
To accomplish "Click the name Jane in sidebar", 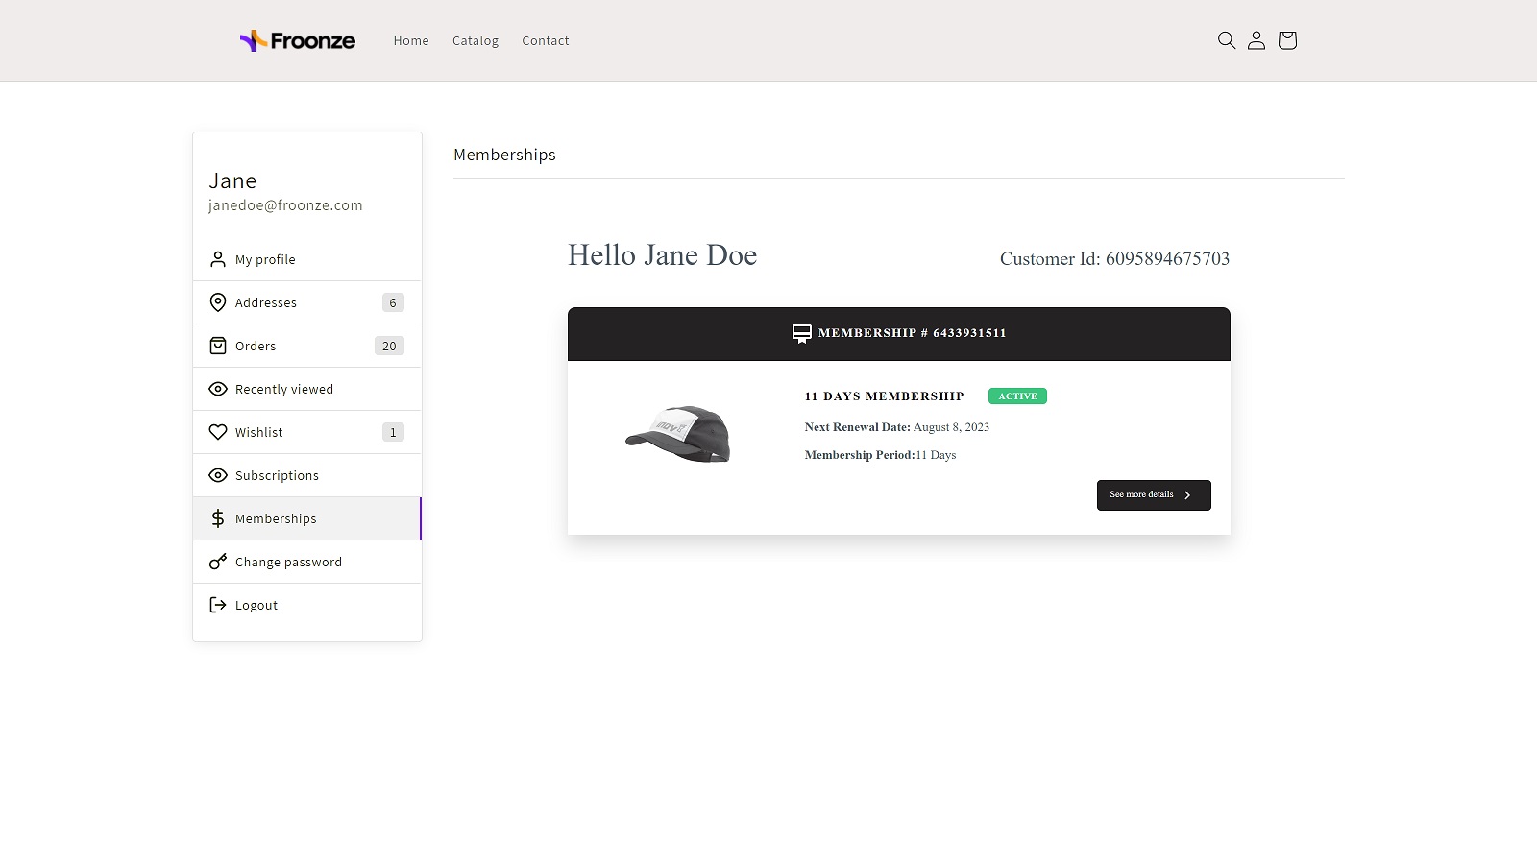I will point(232,180).
